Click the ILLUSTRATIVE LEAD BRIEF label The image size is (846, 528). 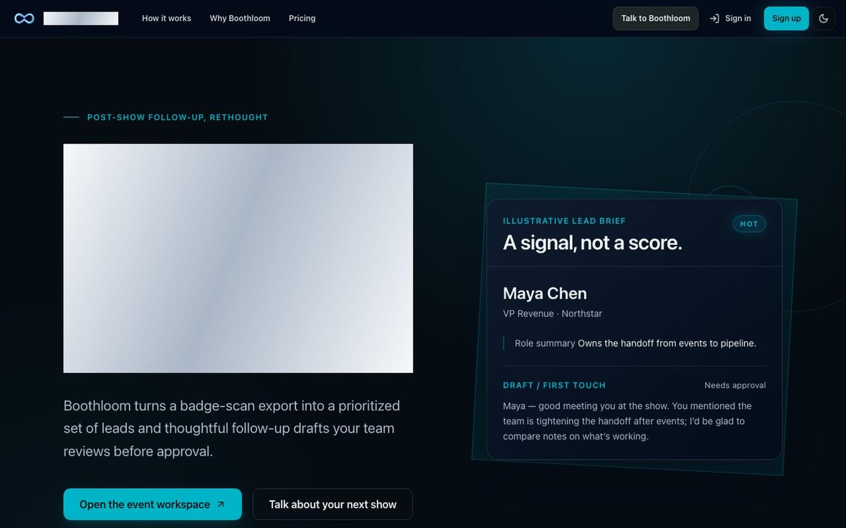(x=564, y=221)
